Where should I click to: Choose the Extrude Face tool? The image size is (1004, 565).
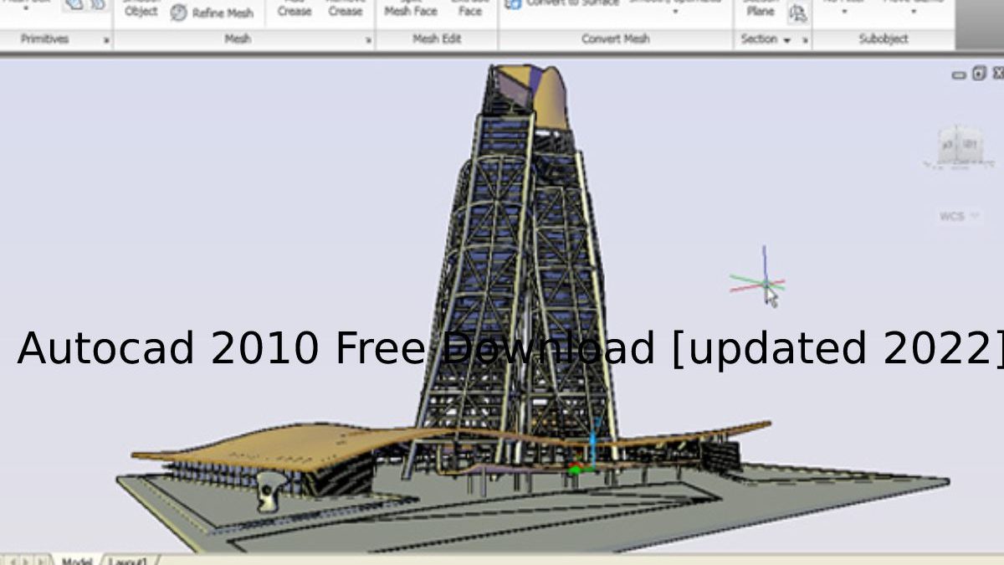pos(470,8)
